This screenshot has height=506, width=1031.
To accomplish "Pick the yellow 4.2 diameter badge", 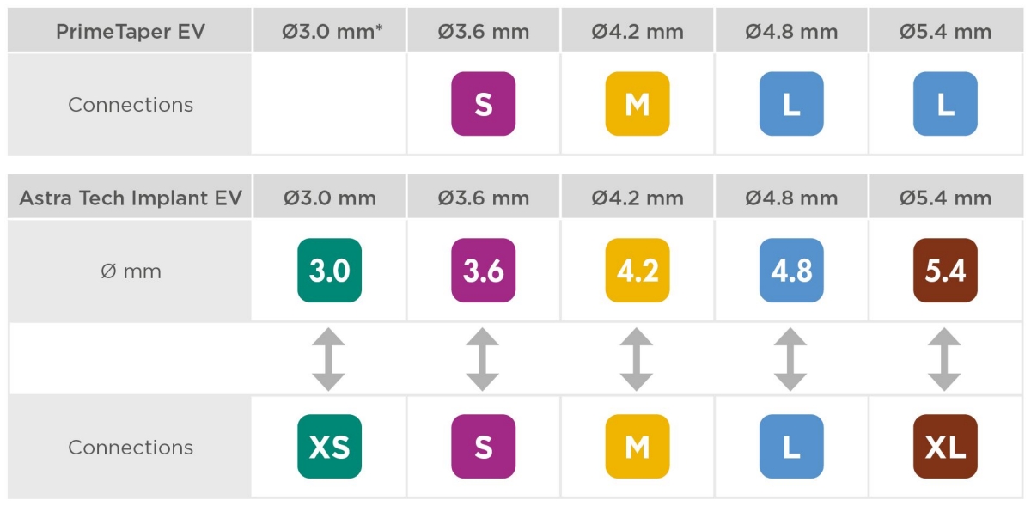I will 637,271.
